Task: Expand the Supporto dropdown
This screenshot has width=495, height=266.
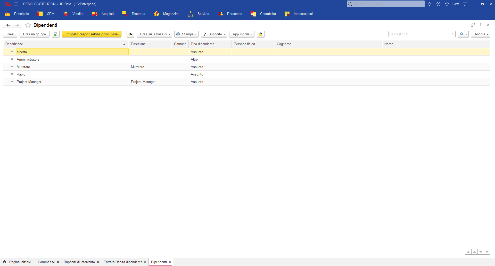Action: pos(214,34)
